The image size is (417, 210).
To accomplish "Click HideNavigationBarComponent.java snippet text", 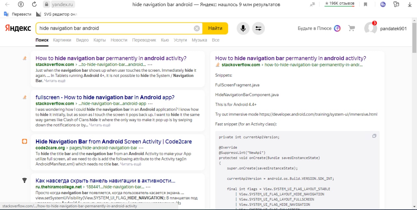I will [x=247, y=95].
